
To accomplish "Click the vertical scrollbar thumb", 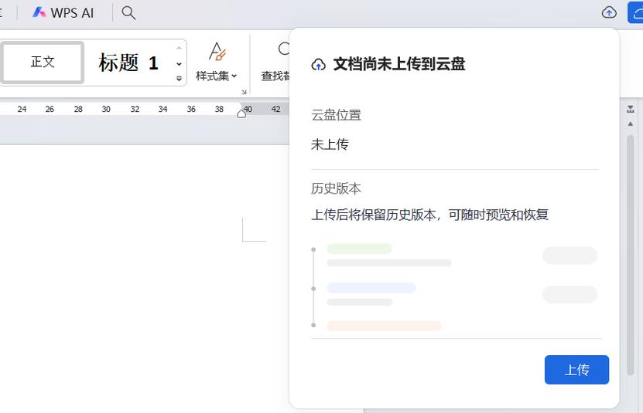I will click(631, 255).
